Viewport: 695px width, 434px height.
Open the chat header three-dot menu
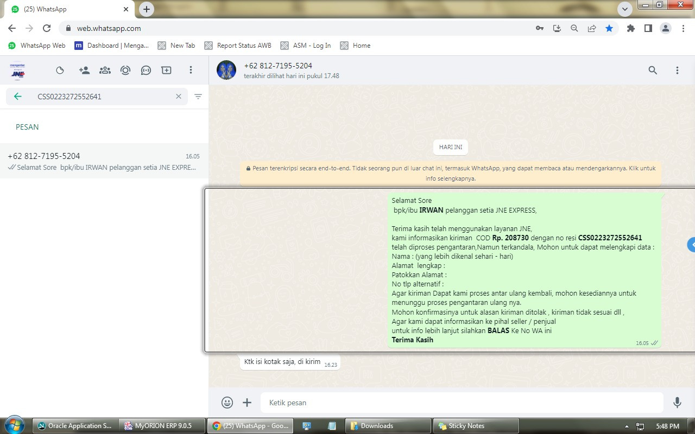pyautogui.click(x=677, y=70)
